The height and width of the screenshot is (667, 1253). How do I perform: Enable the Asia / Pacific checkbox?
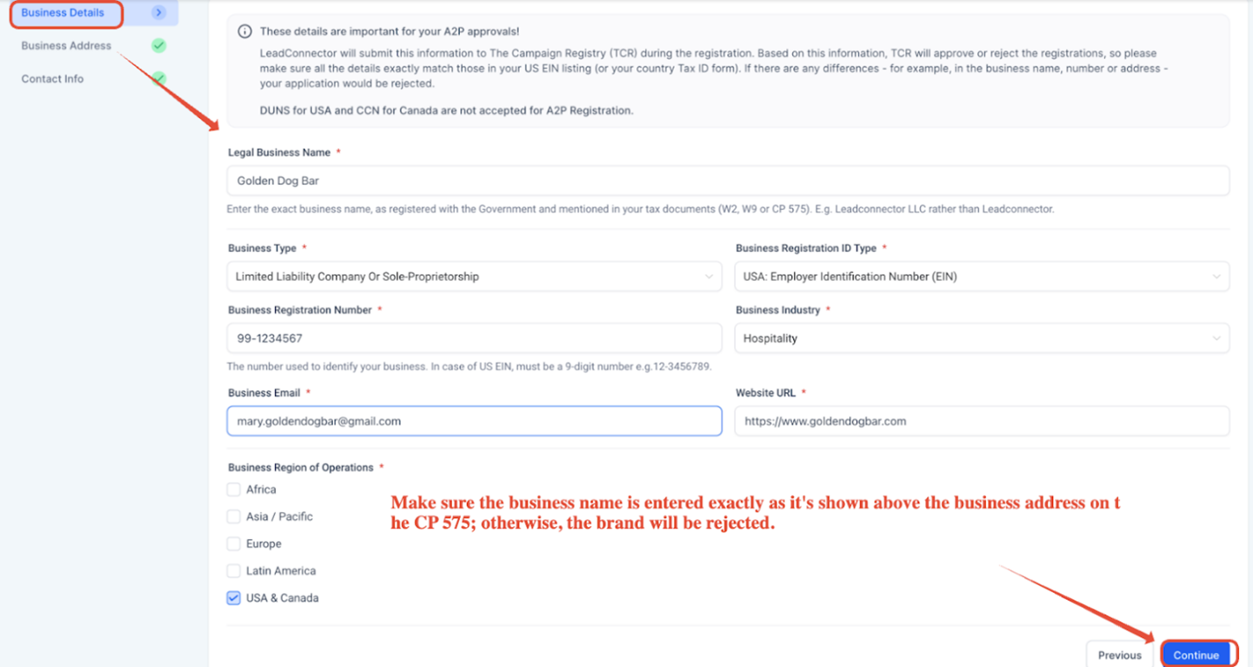(x=233, y=516)
